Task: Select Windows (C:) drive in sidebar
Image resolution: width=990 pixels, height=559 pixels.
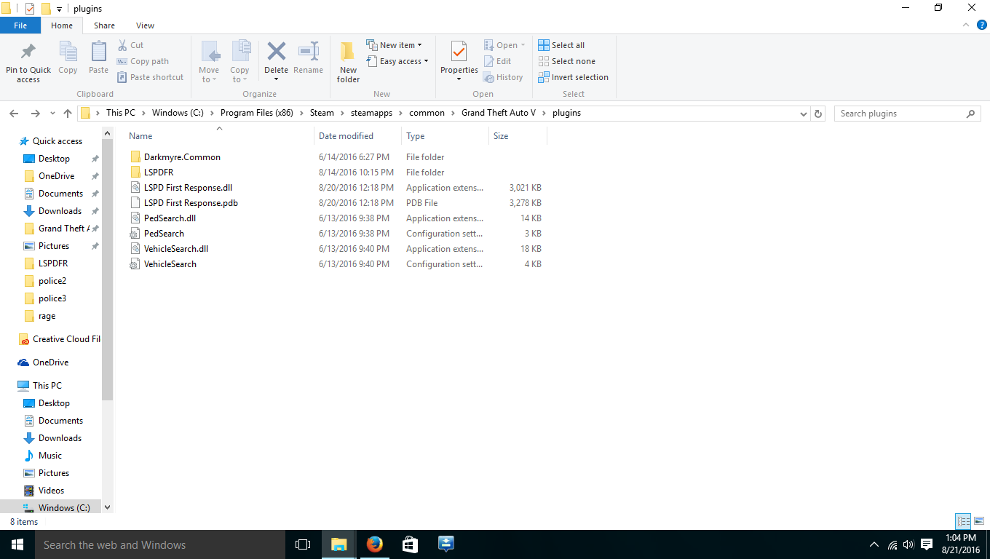Action: tap(64, 508)
